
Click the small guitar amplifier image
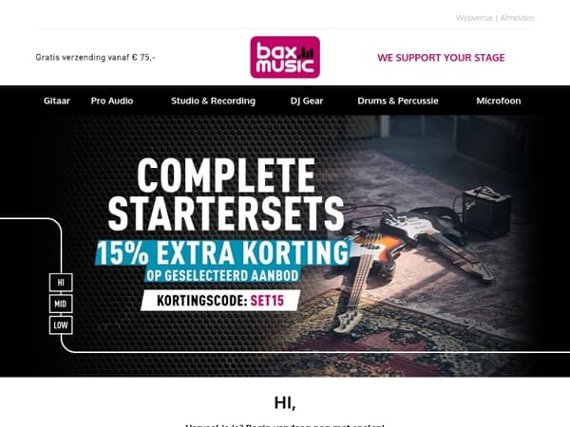486,210
